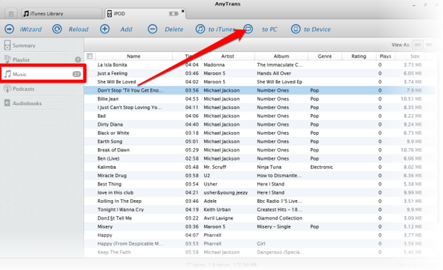Click the Add label
The width and height of the screenshot is (443, 270).
click(126, 29)
